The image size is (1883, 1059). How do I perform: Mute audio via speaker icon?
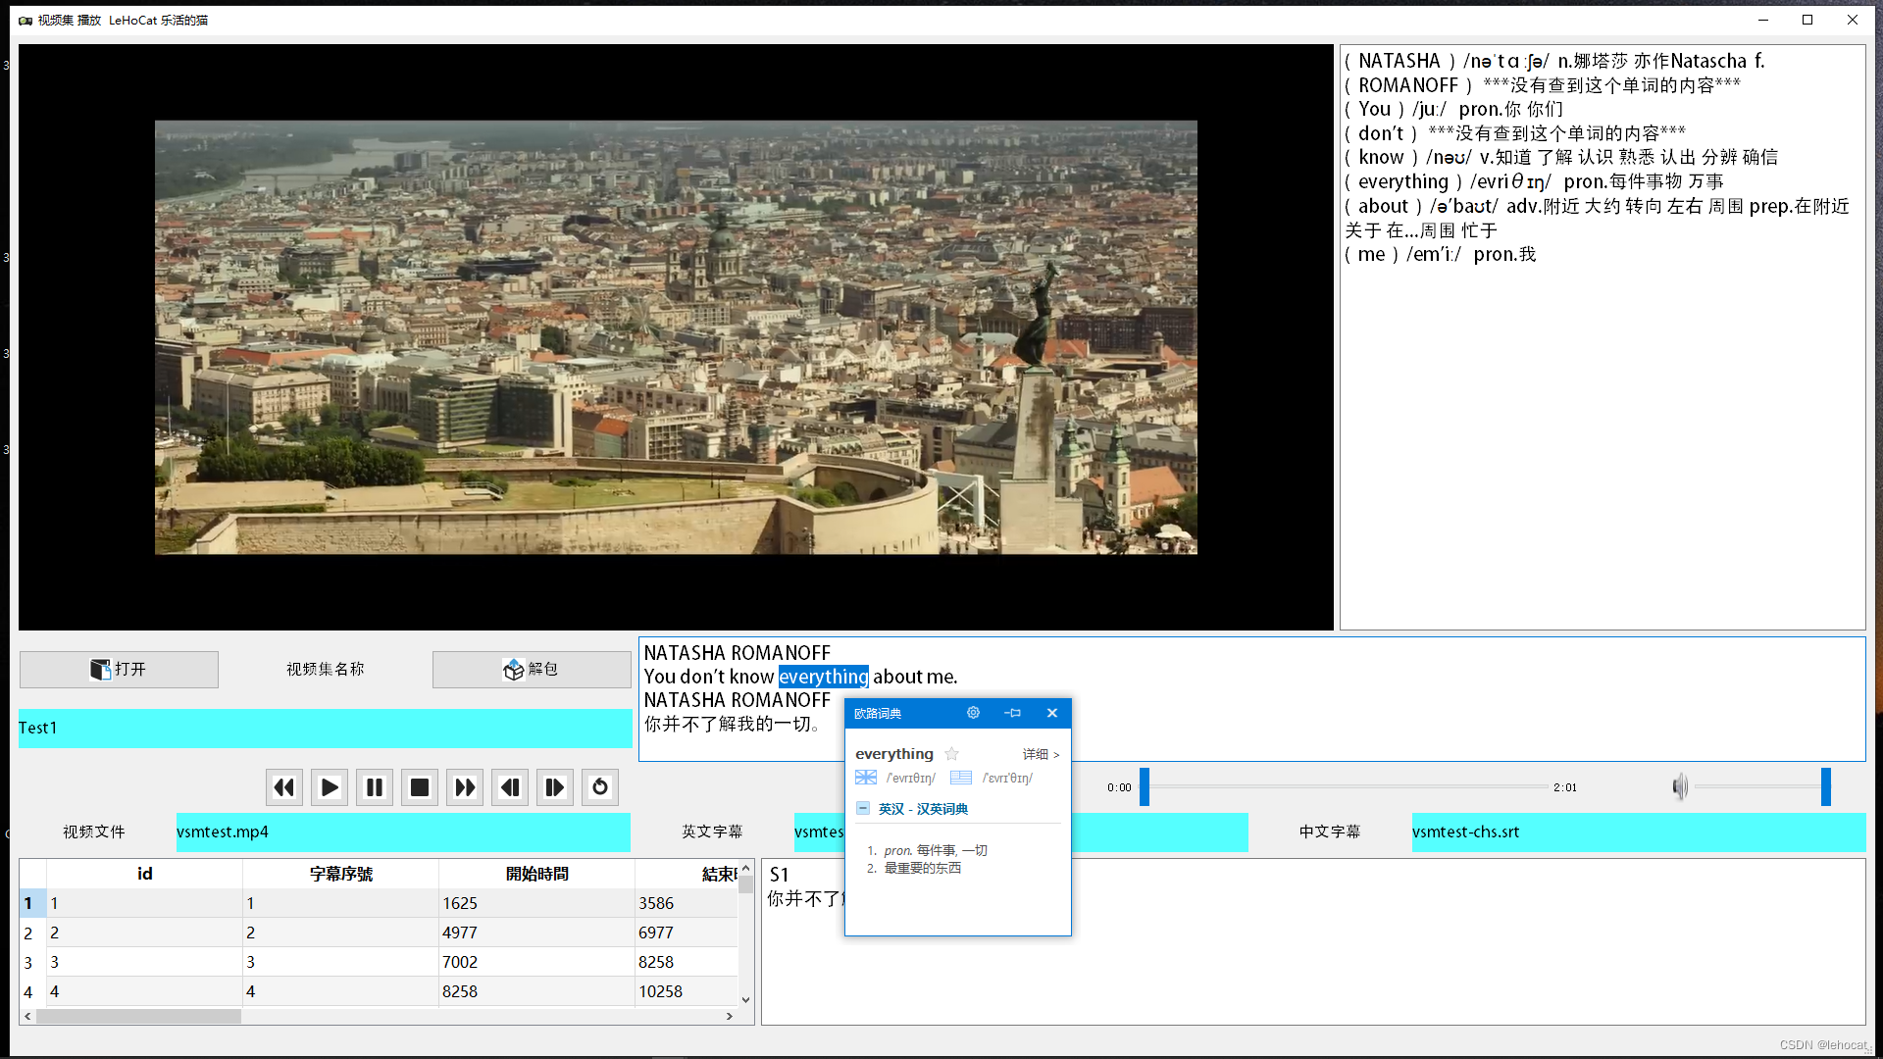1680,786
